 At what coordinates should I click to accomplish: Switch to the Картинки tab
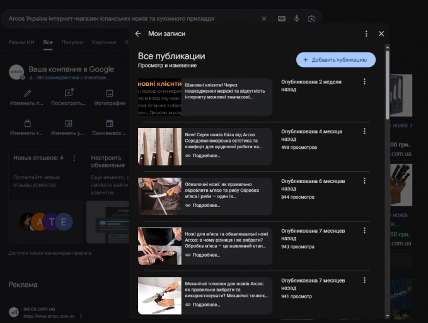(x=104, y=42)
